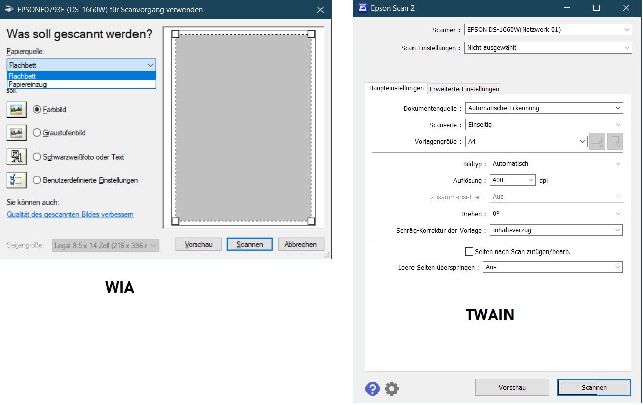Select Benutzerdefinierte Einstellungen radio button
The image size is (643, 405).
pos(37,180)
